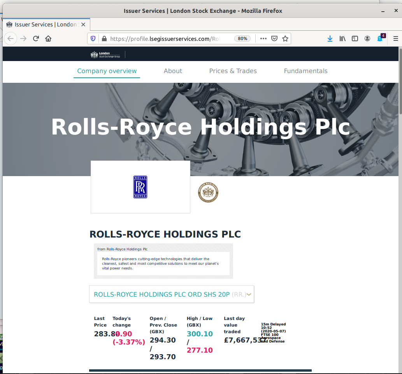Click the 'FTSE 100' label
The image size is (402, 374).
point(270,335)
